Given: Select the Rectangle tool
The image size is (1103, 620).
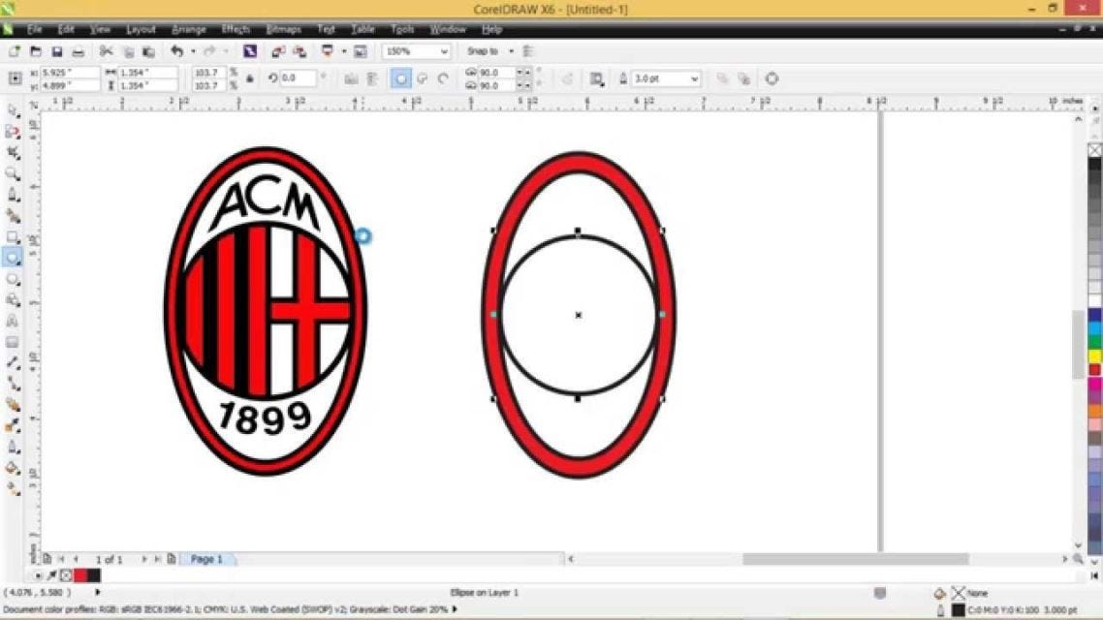Looking at the screenshot, I should coord(13,238).
